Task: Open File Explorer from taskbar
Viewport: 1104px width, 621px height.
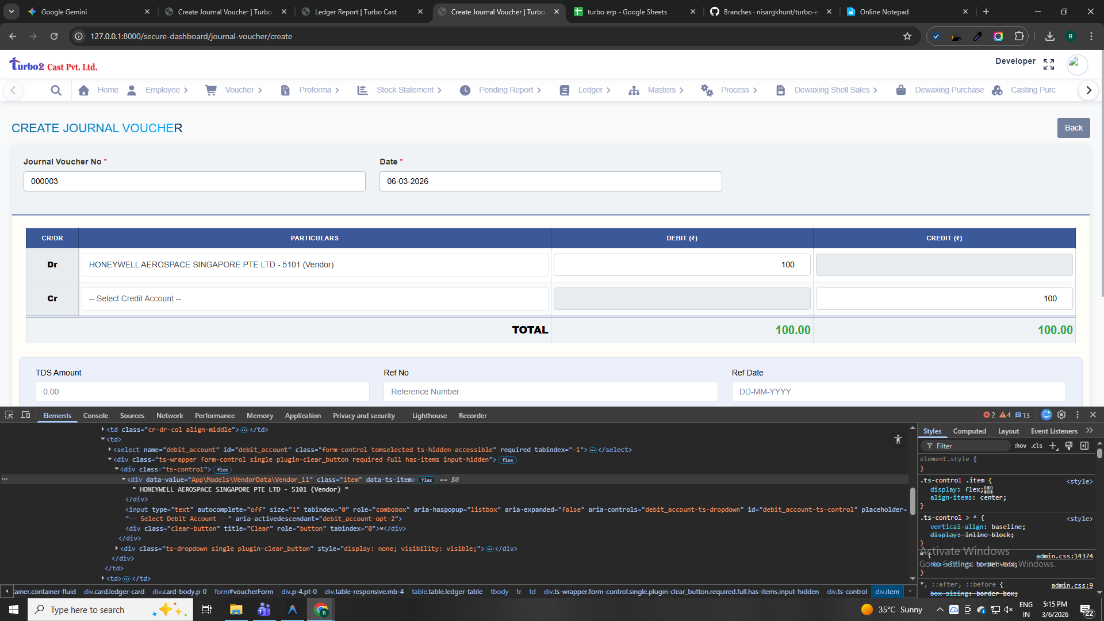Action: tap(236, 609)
